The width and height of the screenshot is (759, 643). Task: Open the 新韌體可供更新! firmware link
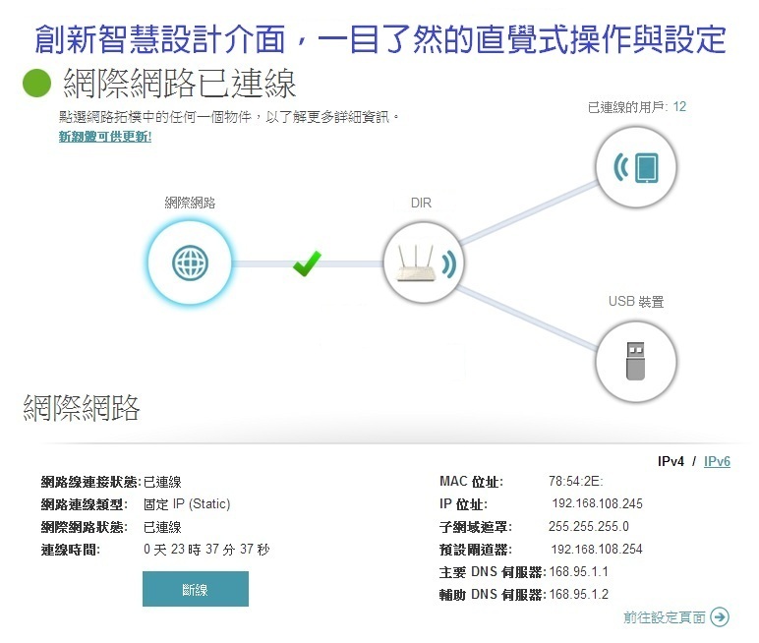pos(105,137)
